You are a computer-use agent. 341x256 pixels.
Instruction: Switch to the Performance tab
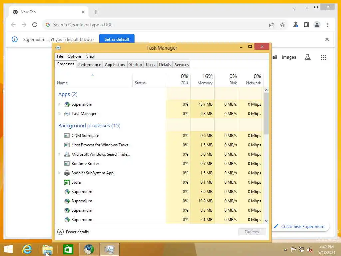(x=90, y=65)
